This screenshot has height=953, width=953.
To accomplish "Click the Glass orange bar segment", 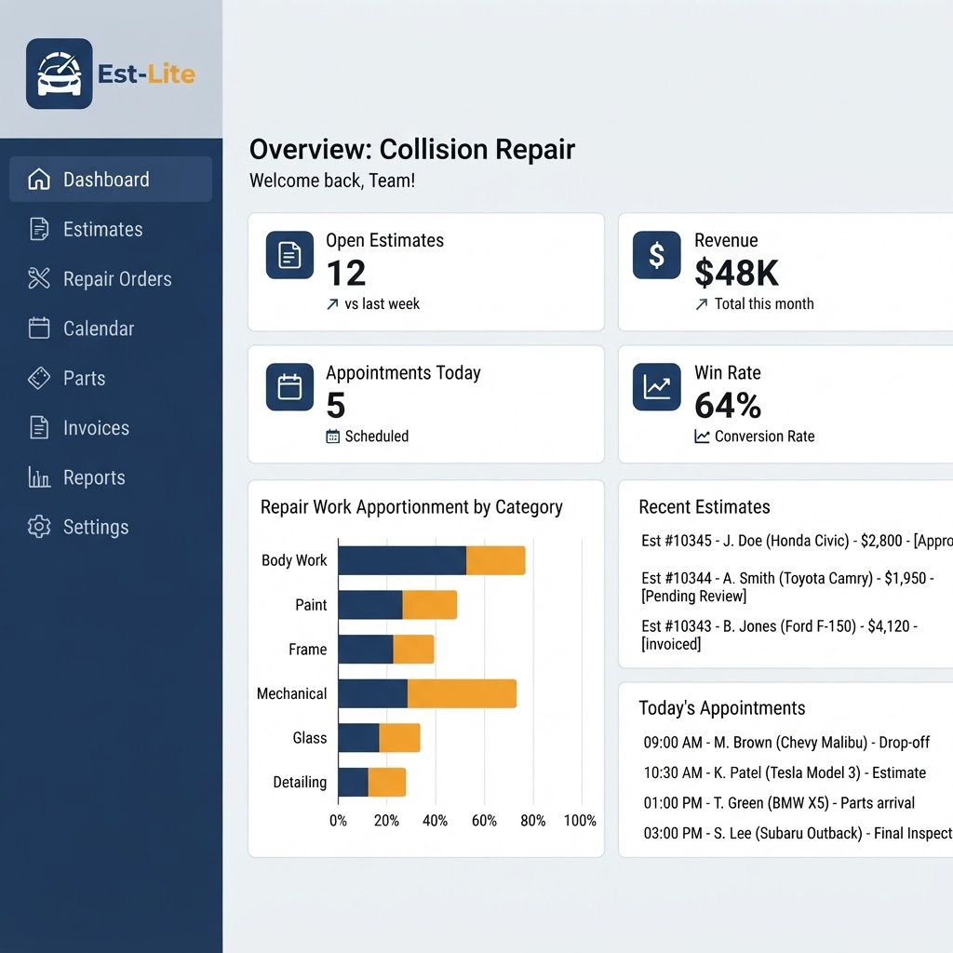I will coord(399,738).
